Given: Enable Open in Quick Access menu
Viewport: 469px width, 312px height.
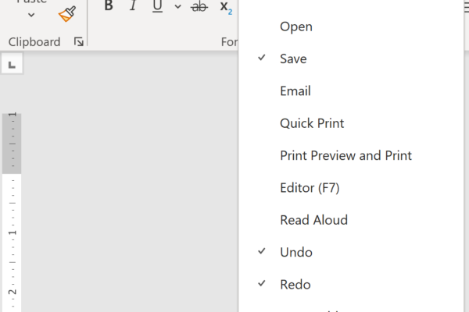Looking at the screenshot, I should click(351, 27).
